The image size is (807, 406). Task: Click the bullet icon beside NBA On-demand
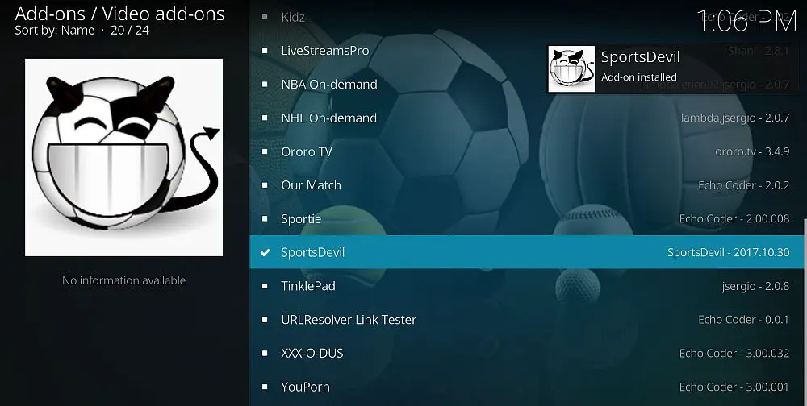click(265, 85)
